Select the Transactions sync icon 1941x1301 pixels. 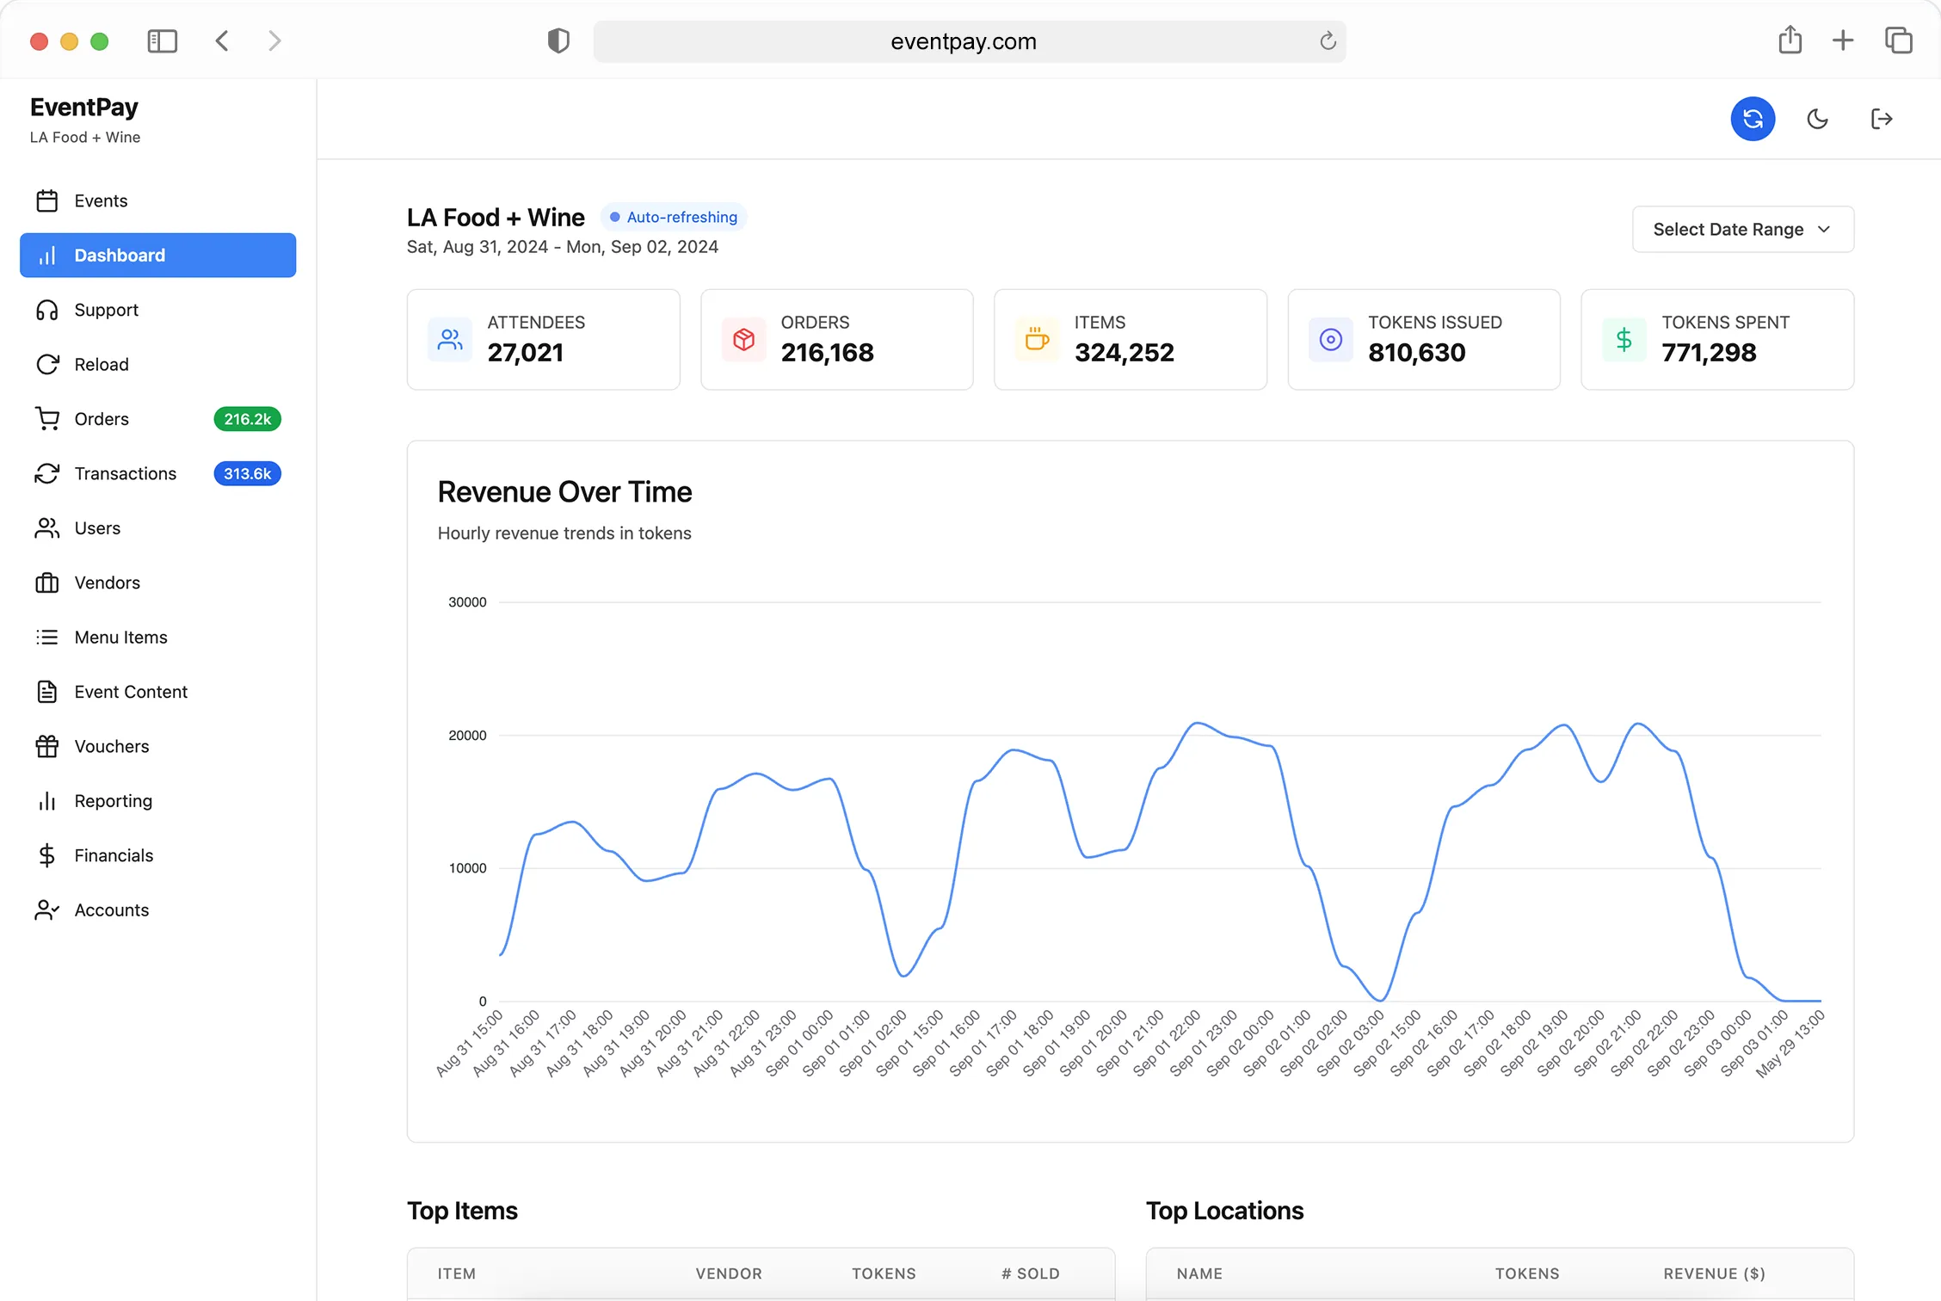47,473
